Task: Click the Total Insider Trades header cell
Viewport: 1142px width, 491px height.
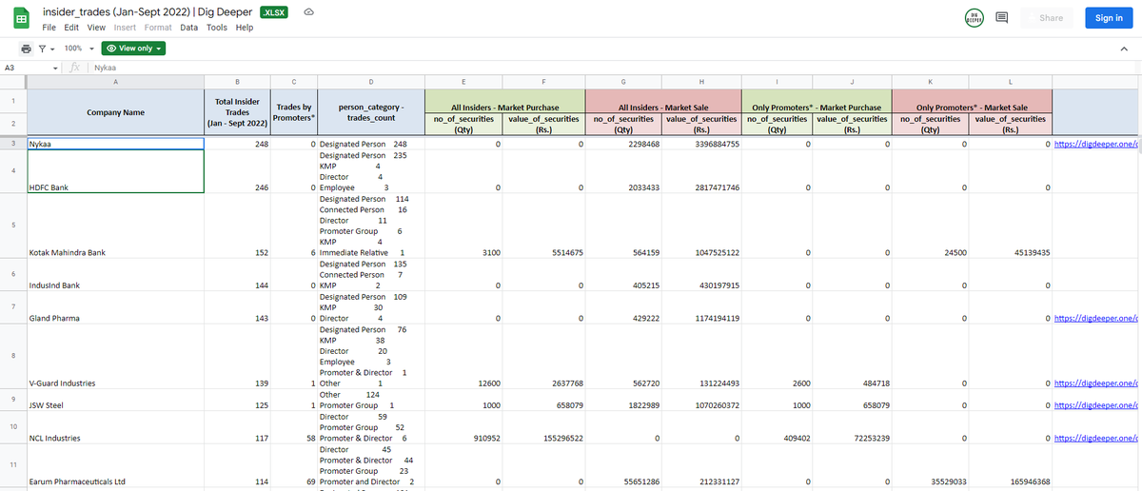Action: click(237, 112)
